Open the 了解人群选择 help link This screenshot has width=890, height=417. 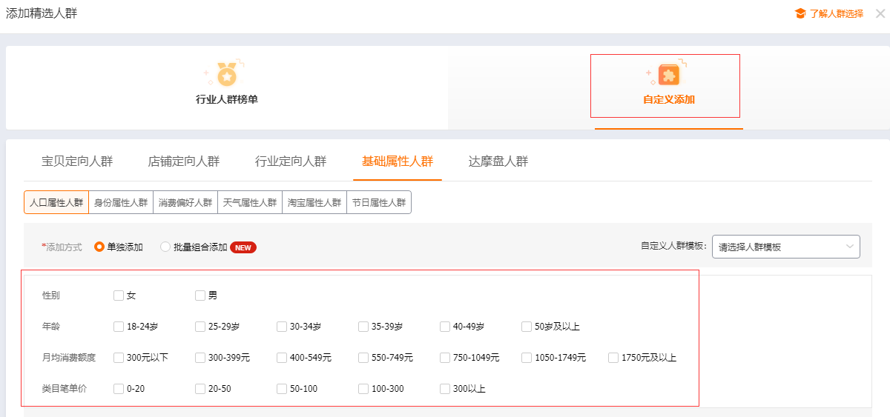tap(836, 13)
